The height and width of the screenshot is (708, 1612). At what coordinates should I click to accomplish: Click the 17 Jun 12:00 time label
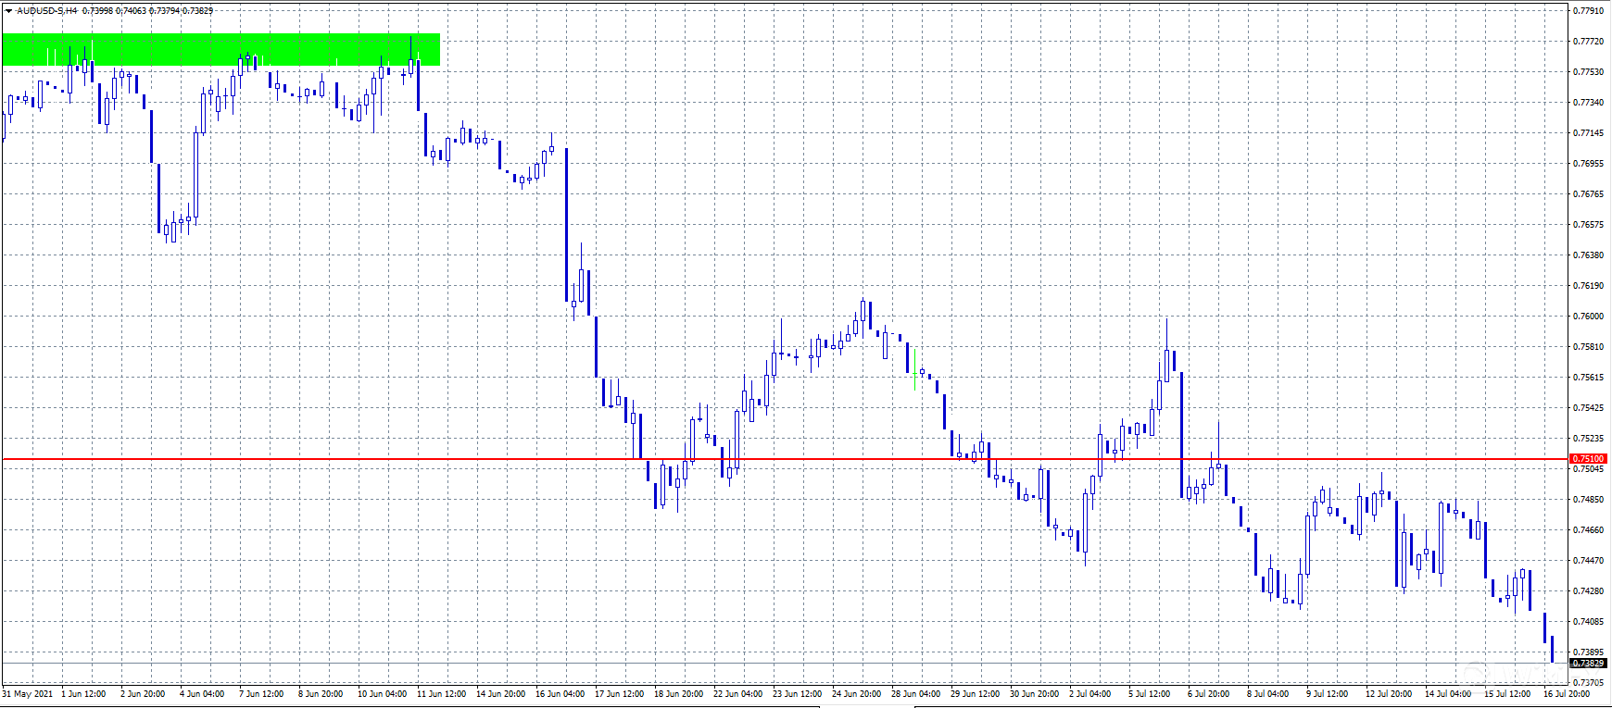pyautogui.click(x=619, y=694)
